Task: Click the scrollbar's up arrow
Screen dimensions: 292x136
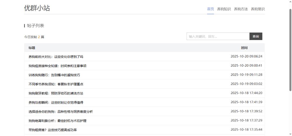Action: point(290,2)
